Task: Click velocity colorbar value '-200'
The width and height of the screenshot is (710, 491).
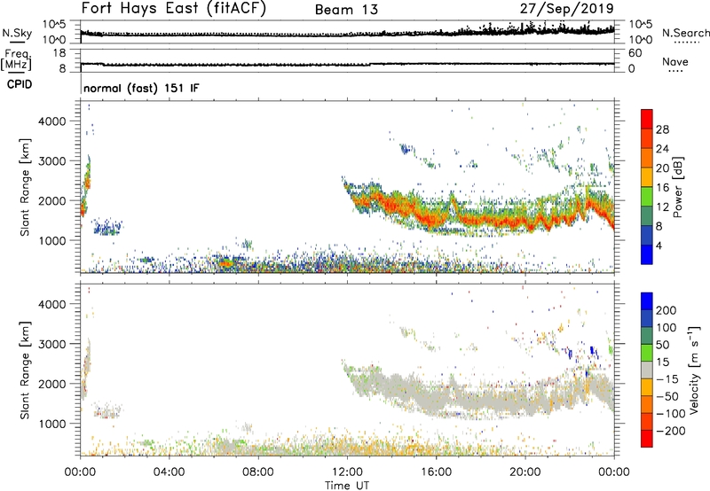Action: click(x=671, y=431)
